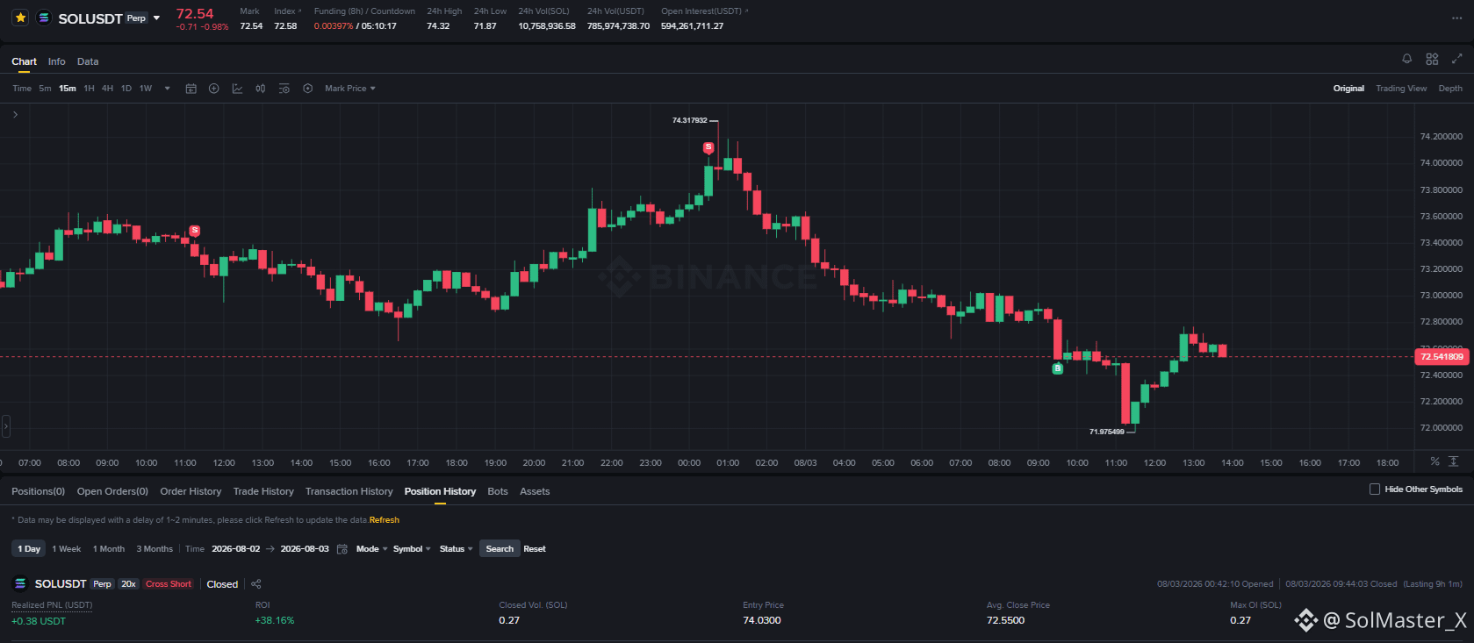
Task: Switch chart view to Trading View
Action: [1401, 89]
